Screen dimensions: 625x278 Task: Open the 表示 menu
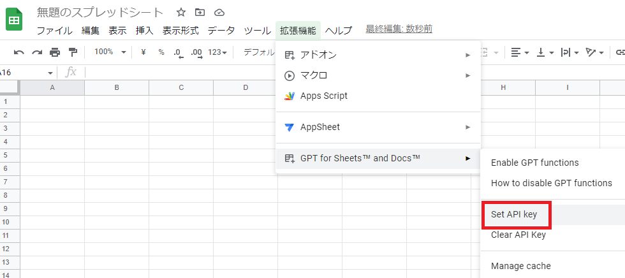[117, 30]
